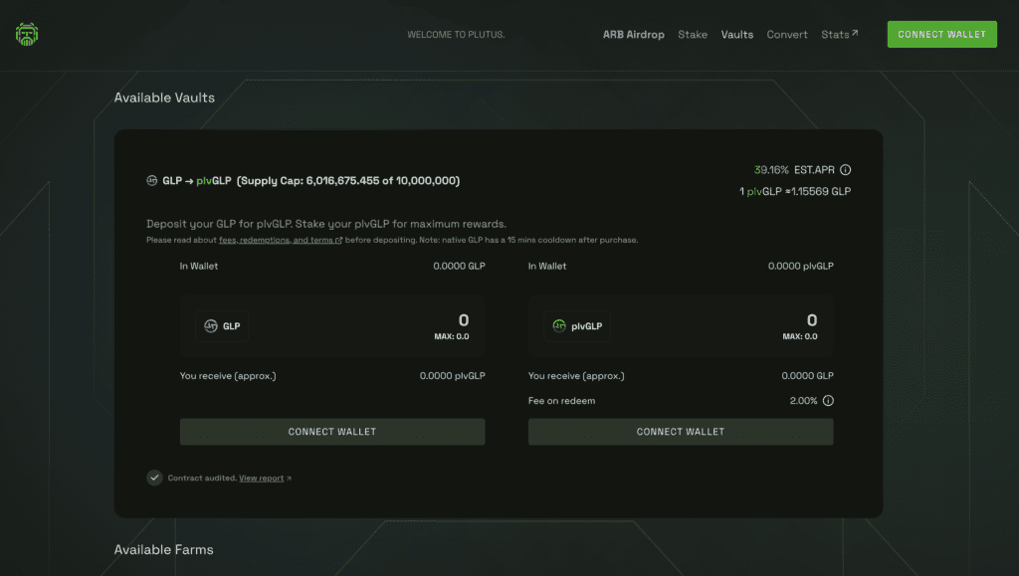Image resolution: width=1019 pixels, height=576 pixels.
Task: Click Connect Wallet under GLP deposit
Action: pyautogui.click(x=332, y=432)
